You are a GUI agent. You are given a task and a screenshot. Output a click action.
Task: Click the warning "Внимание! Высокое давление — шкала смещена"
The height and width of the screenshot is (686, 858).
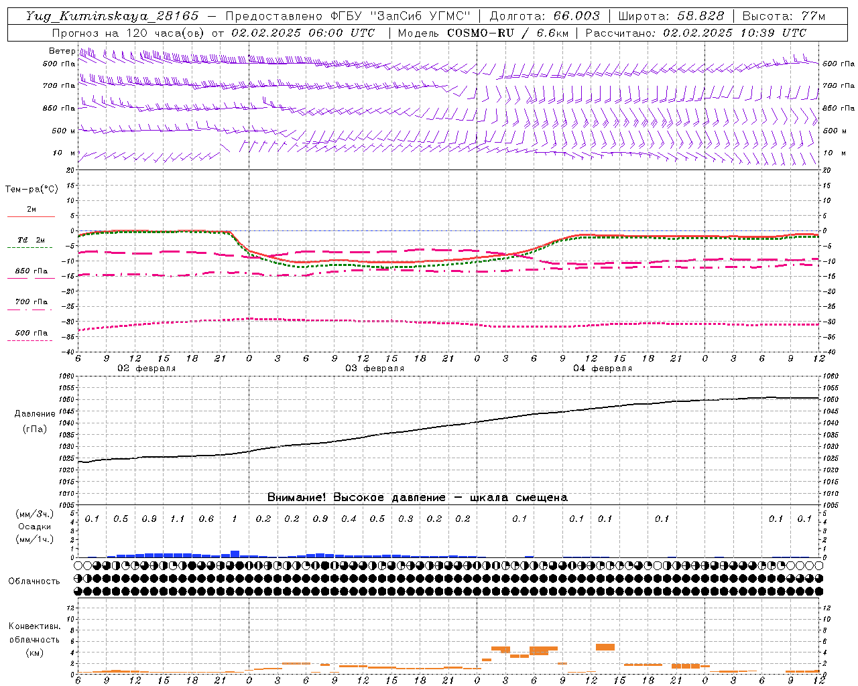tap(418, 498)
